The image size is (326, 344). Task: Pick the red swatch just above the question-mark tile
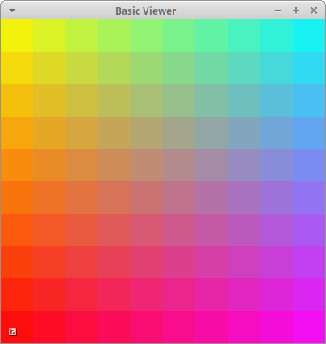[17, 295]
